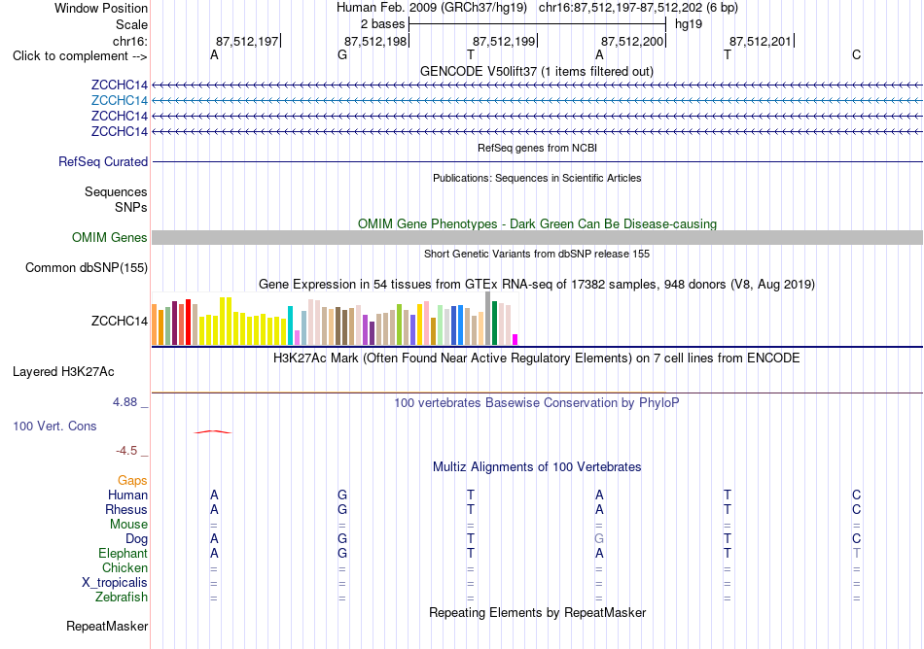
Task: Click the 'Click to complement -->' label
Action: point(80,56)
